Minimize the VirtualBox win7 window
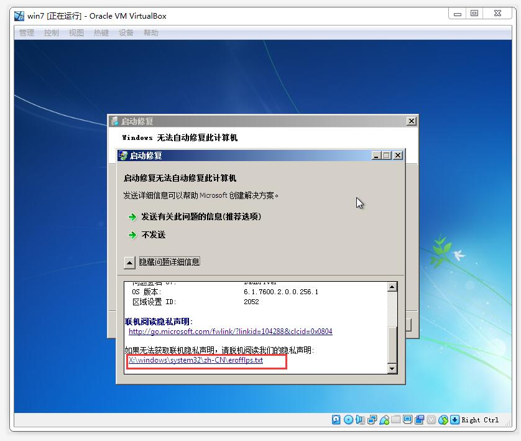 coord(458,14)
